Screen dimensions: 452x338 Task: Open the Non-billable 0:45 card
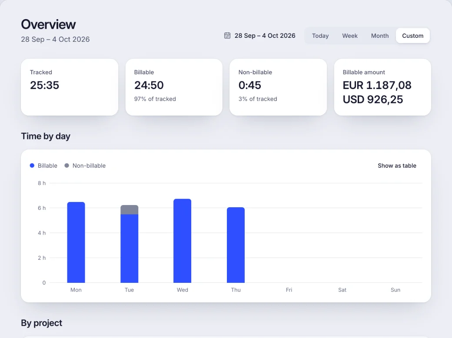coord(278,87)
